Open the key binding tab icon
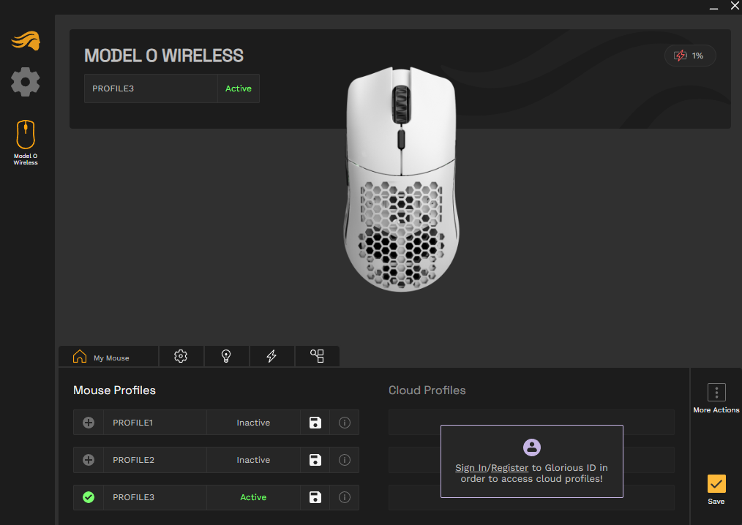742x525 pixels. tap(317, 356)
